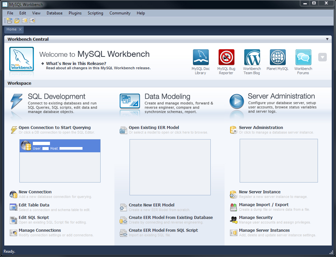Click the 'SQL Development' heading text

point(57,96)
